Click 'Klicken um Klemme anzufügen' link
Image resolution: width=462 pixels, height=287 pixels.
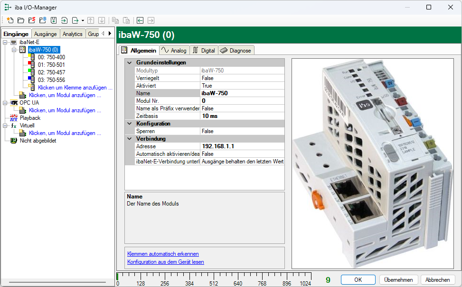pos(75,88)
